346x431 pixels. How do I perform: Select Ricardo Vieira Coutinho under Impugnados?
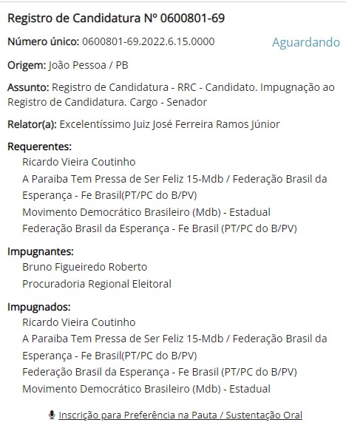tap(79, 322)
